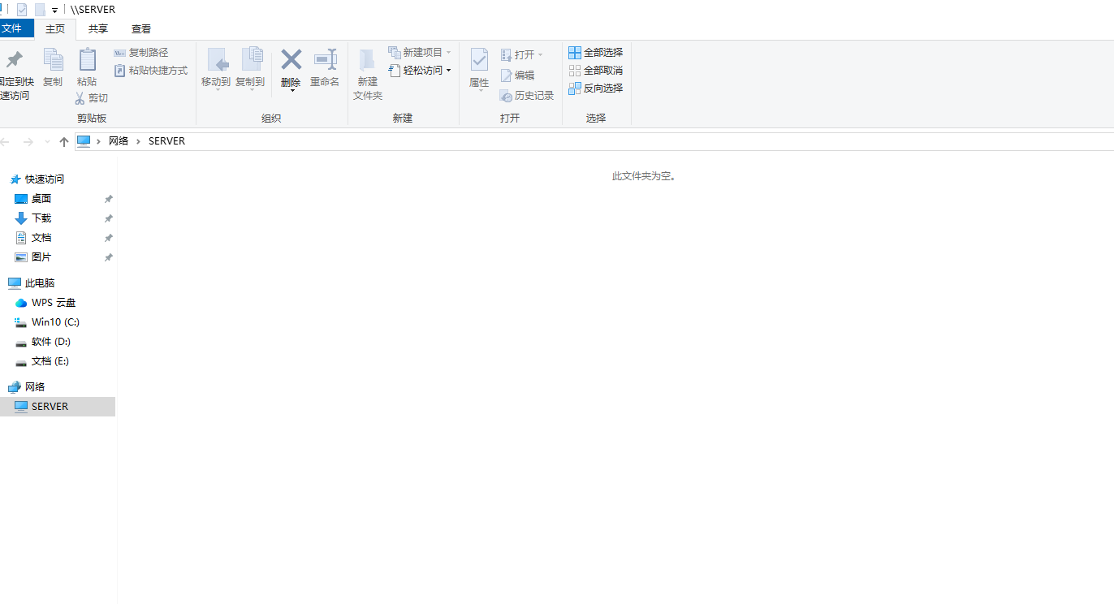Click SERVER in the address breadcrumb
1114x604 pixels.
point(166,141)
